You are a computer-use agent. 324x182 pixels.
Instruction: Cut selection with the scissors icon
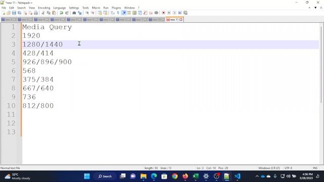click(x=43, y=13)
